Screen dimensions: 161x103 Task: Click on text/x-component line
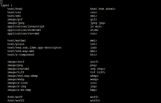click(x=21, y=55)
